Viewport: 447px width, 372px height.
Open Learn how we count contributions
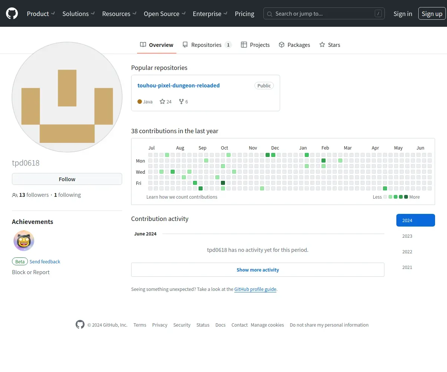[182, 197]
